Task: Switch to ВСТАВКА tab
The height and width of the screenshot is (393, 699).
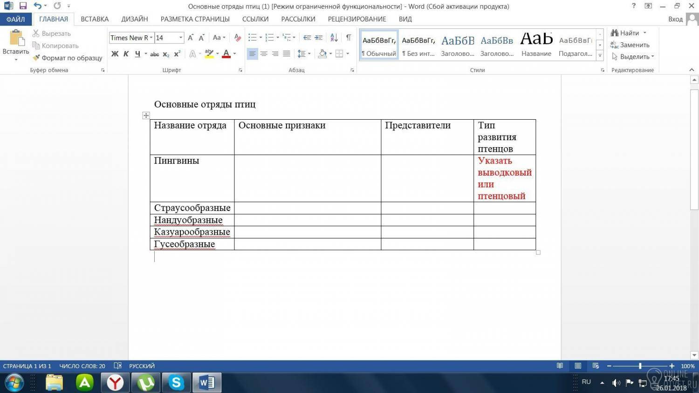Action: pyautogui.click(x=95, y=19)
